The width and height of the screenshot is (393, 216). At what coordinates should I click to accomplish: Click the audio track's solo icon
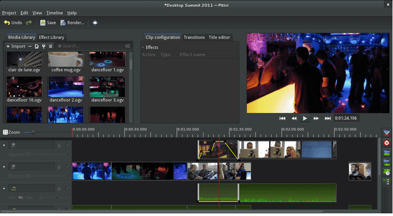(59, 188)
